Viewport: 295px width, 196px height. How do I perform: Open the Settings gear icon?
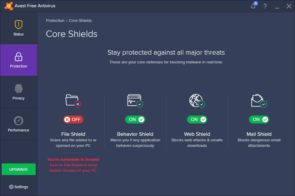[x=11, y=187]
